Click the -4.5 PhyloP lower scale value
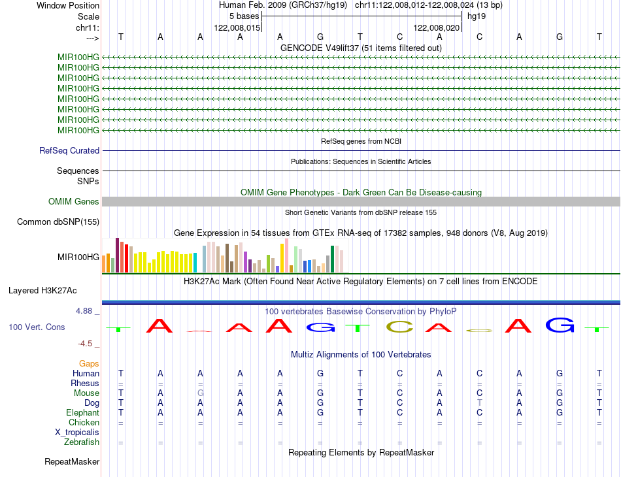Screen dimensions: 621x477 pyautogui.click(x=85, y=344)
